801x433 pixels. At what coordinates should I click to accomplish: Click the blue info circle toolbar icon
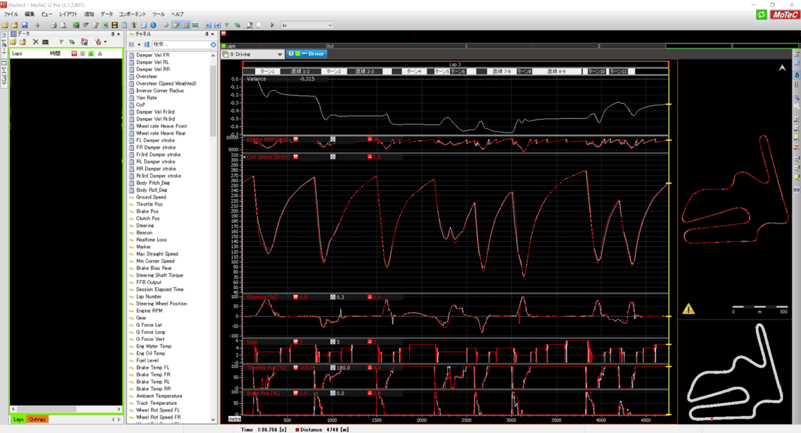pos(153,25)
